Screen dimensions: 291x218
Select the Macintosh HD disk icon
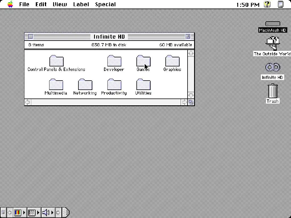pos(273,24)
